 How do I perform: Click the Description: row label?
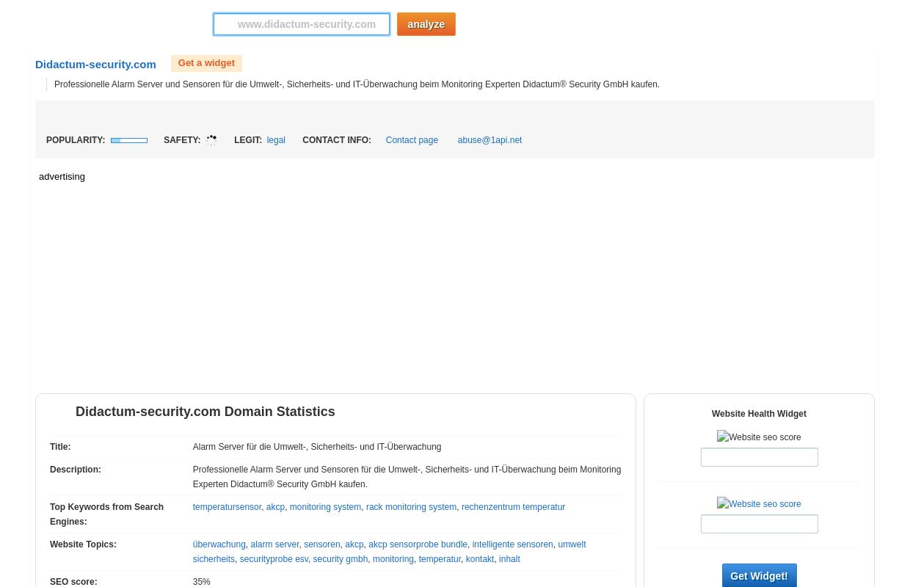[76, 470]
